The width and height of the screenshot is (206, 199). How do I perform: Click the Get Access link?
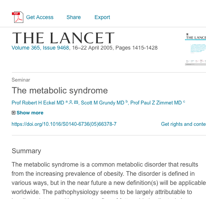pyautogui.click(x=40, y=17)
